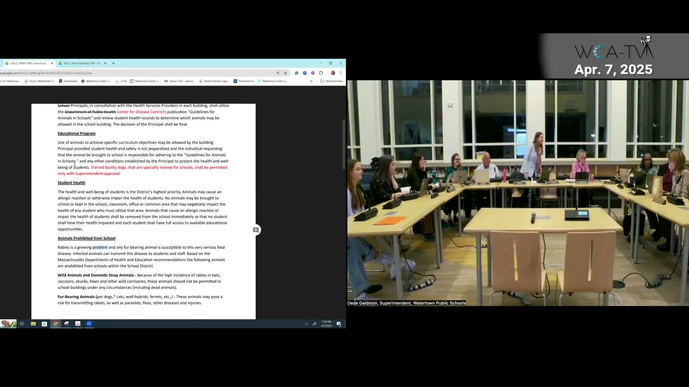Image resolution: width=689 pixels, height=387 pixels.
Task: Click the add comment button beside document
Action: [x=256, y=230]
